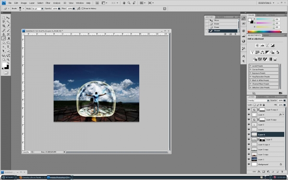Expand the Exposure Presets list

click(x=251, y=73)
